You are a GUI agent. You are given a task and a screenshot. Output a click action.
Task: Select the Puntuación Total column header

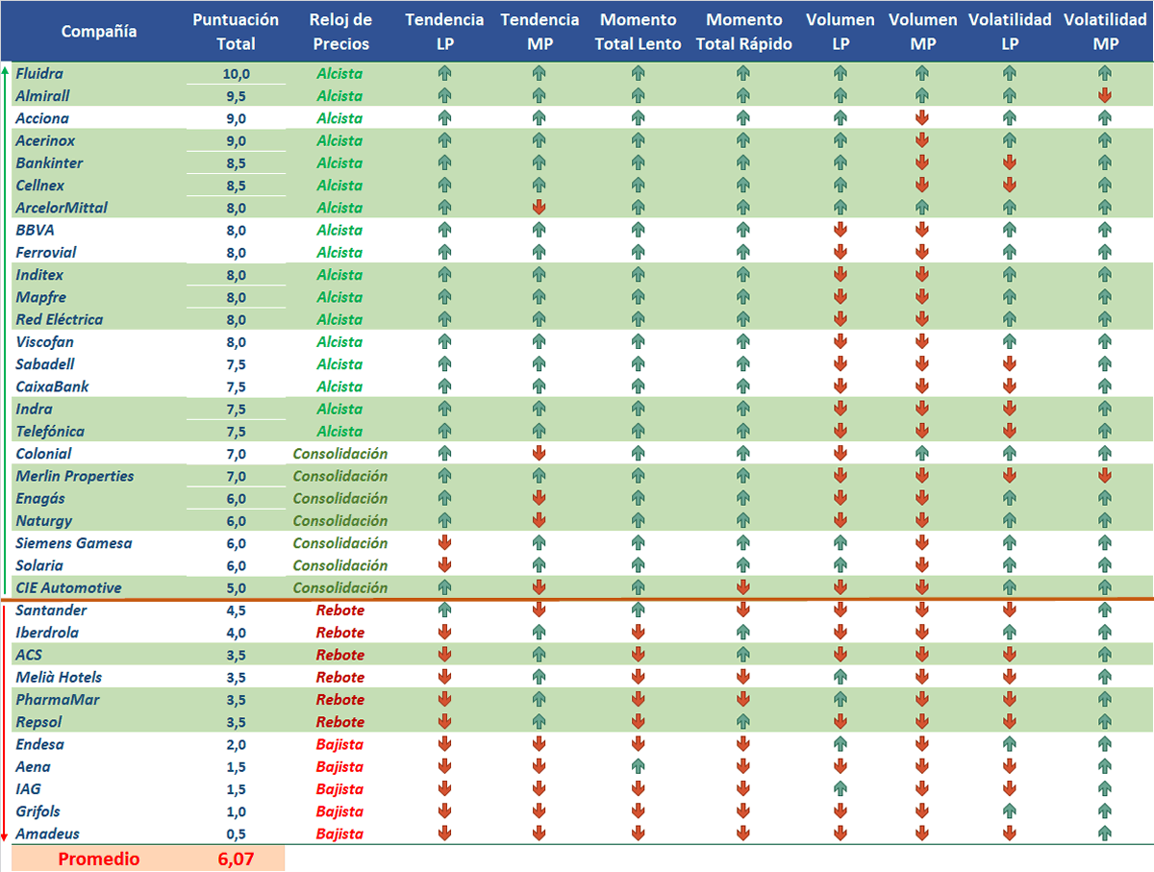(x=236, y=32)
